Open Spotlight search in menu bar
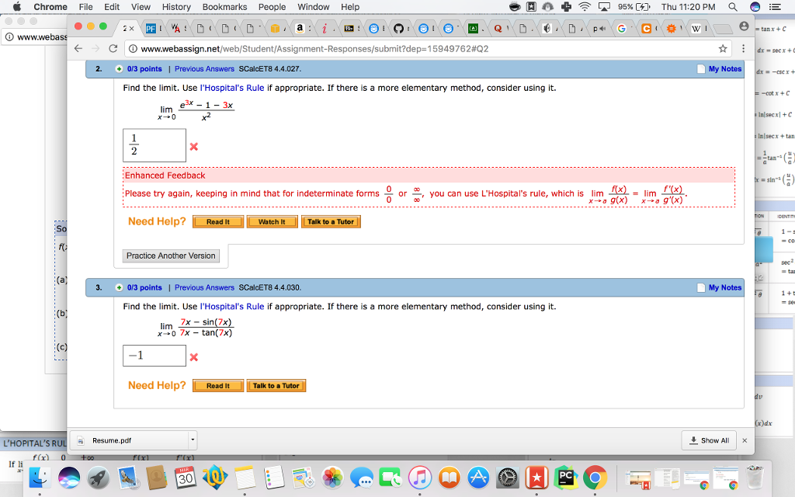Viewport: 795px width, 497px height. click(x=733, y=6)
